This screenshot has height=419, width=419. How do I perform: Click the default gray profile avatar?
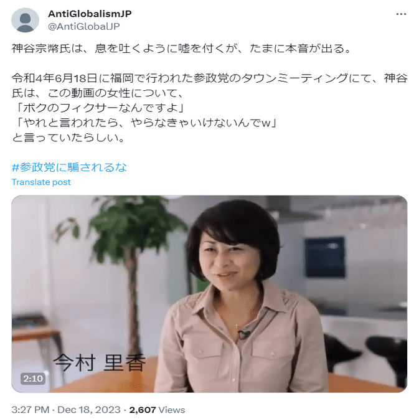tap(25, 20)
